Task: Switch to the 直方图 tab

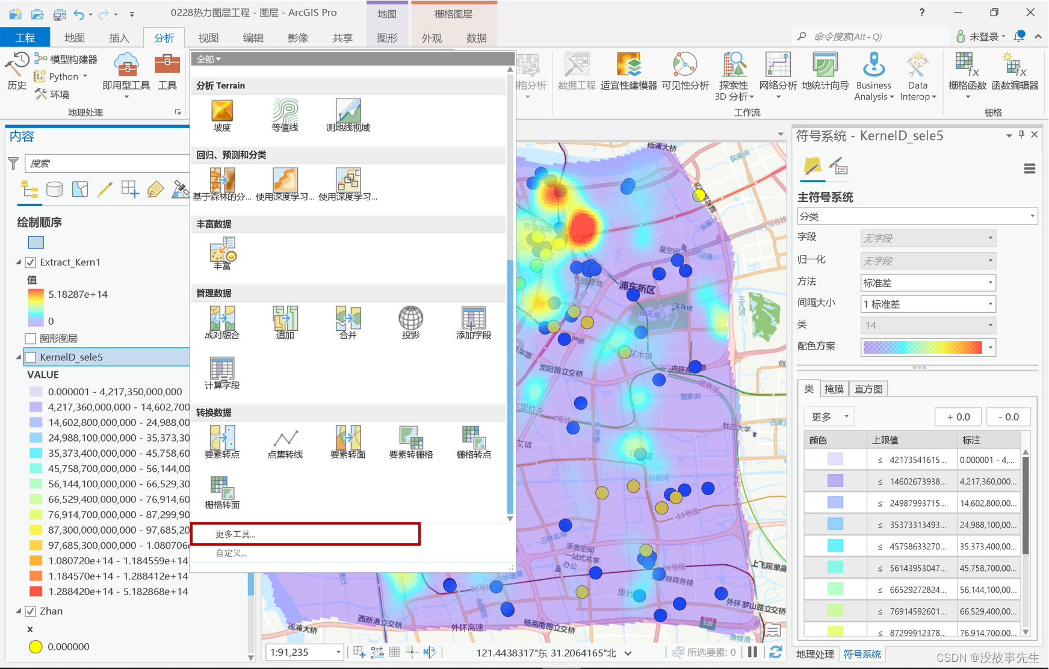Action: [x=868, y=389]
